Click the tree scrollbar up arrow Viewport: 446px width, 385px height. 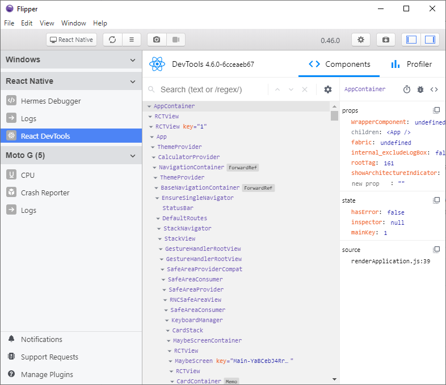(x=335, y=106)
